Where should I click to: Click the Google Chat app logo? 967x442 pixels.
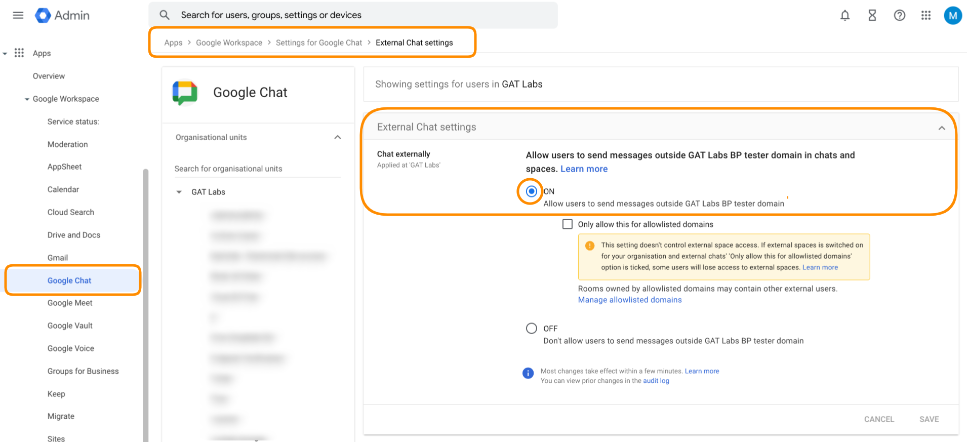185,93
